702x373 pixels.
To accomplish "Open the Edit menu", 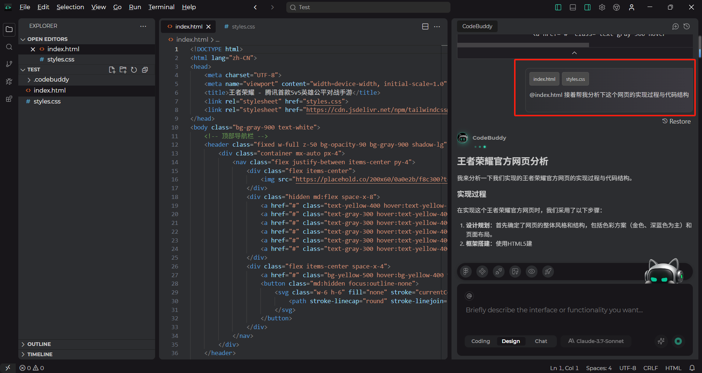I will pos(43,7).
